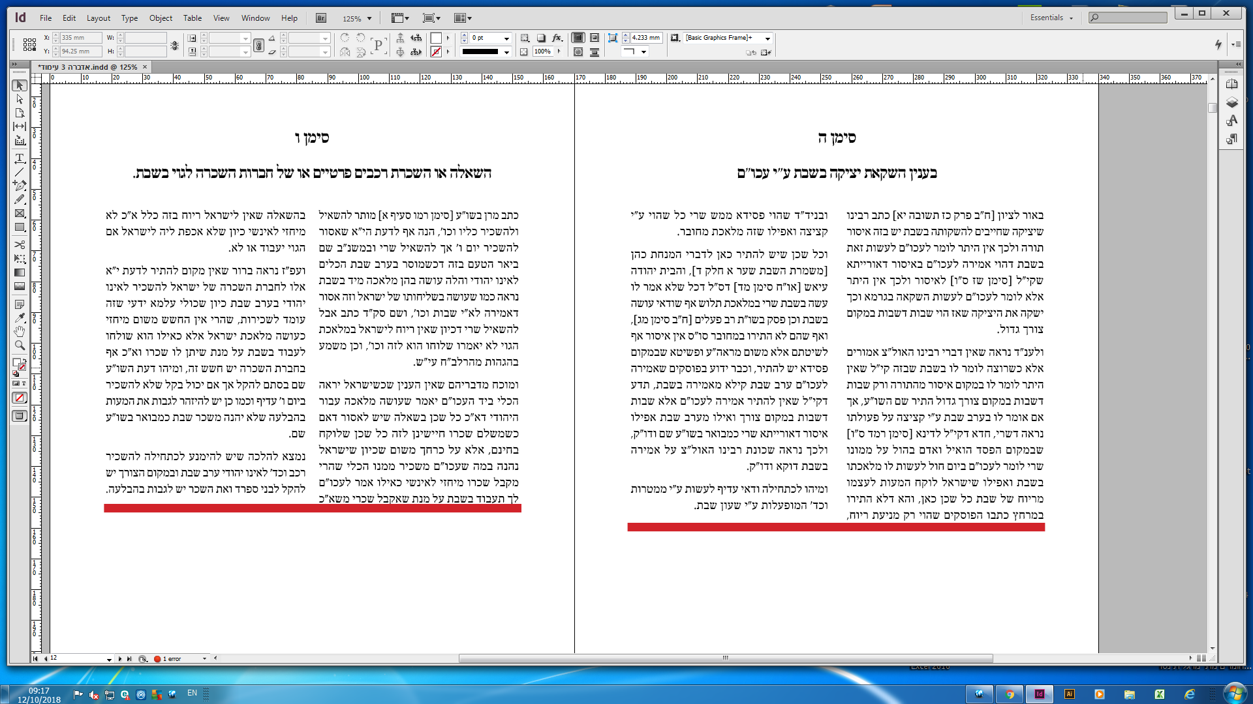The image size is (1253, 704).
Task: Activate the Zoom tool magnifier
Action: click(x=20, y=345)
